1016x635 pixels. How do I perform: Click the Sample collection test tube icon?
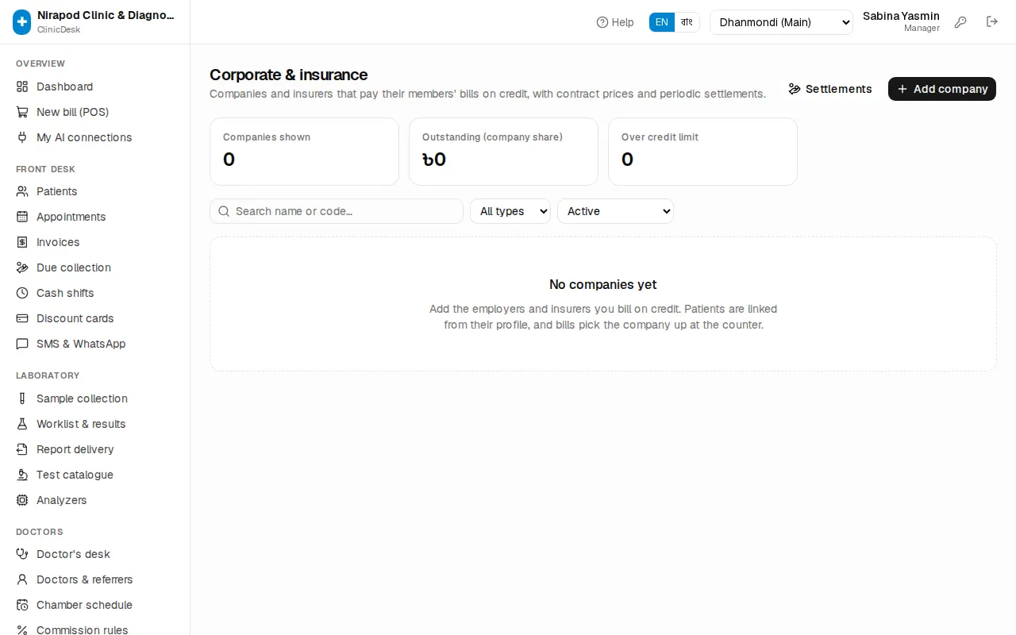(x=22, y=398)
